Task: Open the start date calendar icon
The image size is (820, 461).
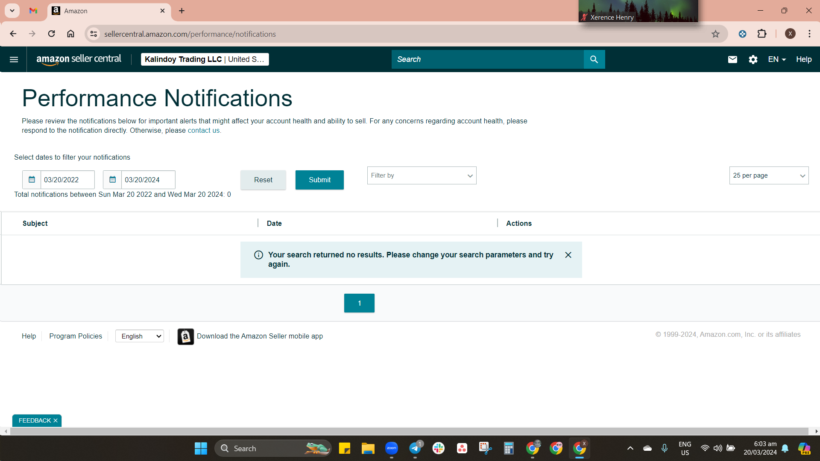Action: click(x=32, y=180)
